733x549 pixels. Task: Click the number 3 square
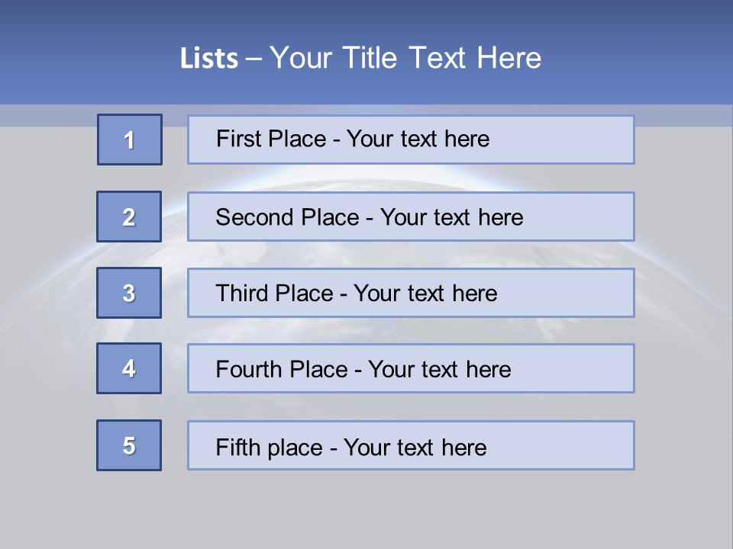pos(129,293)
